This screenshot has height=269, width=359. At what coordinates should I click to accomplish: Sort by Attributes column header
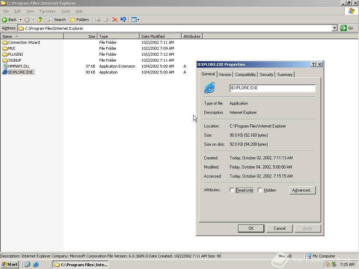click(192, 36)
